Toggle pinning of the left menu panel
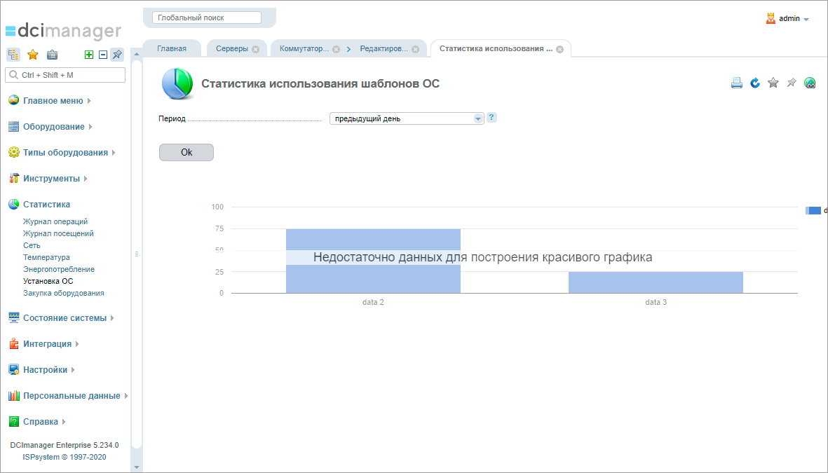The height and width of the screenshot is (473, 828). click(x=116, y=54)
